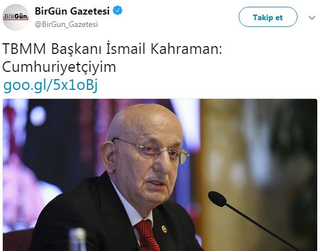Expand the tweet options chevron
The height and width of the screenshot is (251, 320).
click(x=312, y=18)
